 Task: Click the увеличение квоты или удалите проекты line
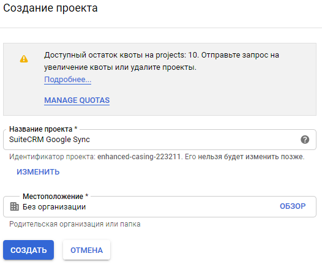(x=120, y=67)
